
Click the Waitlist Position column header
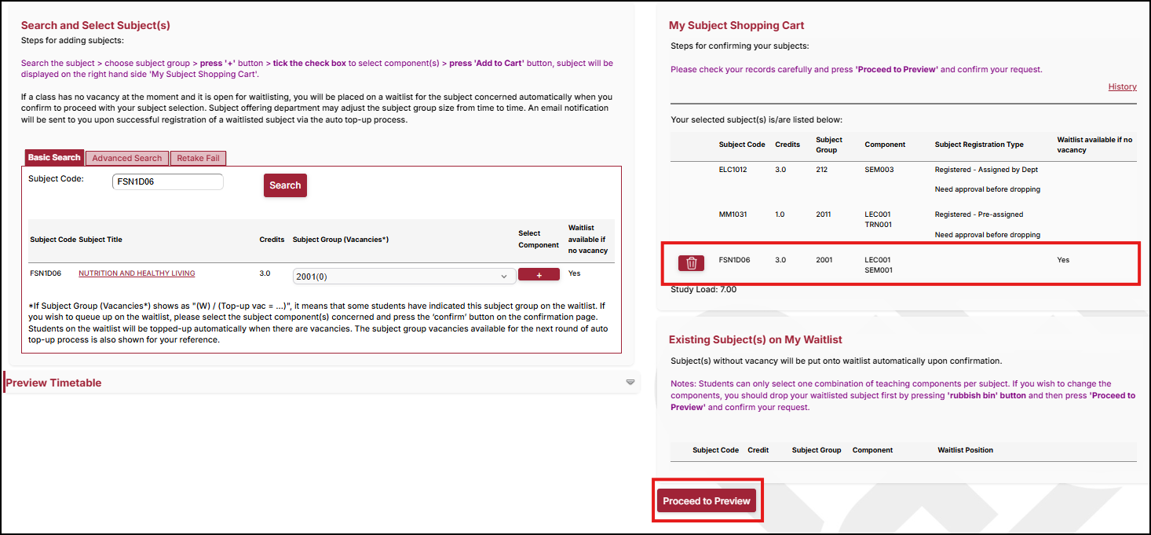965,450
